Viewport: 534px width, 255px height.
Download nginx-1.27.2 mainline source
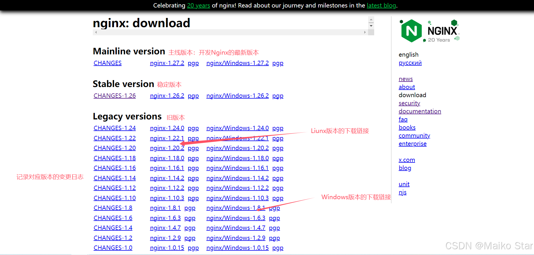167,63
